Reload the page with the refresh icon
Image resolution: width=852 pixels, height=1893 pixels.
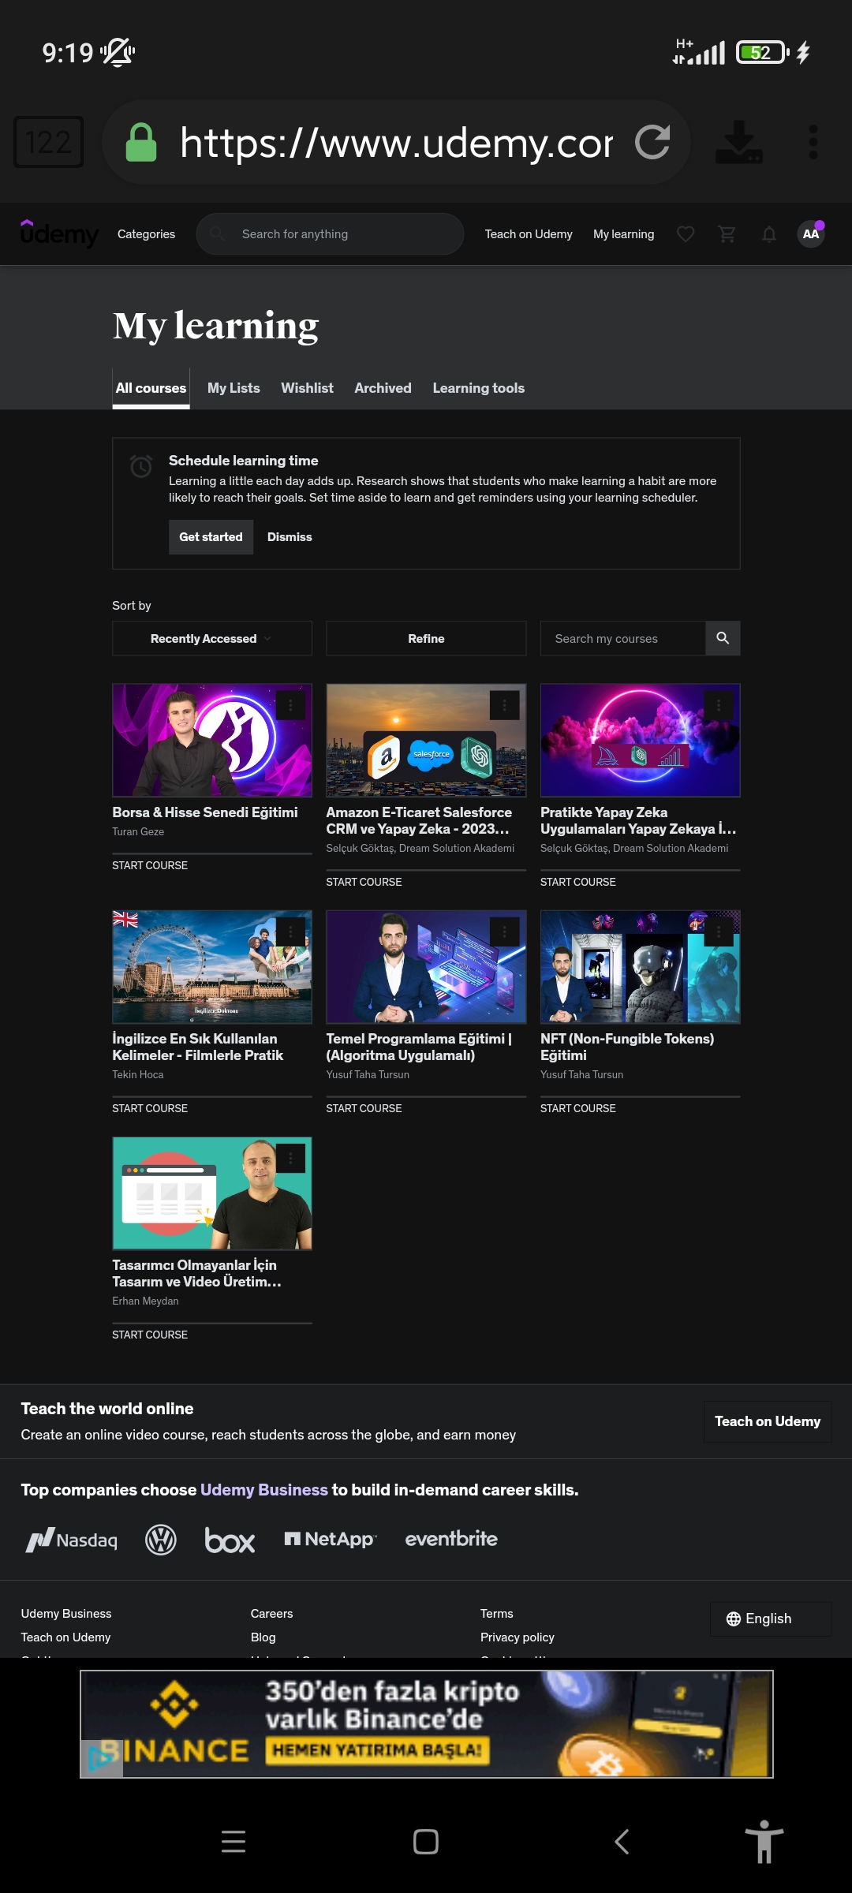[653, 142]
